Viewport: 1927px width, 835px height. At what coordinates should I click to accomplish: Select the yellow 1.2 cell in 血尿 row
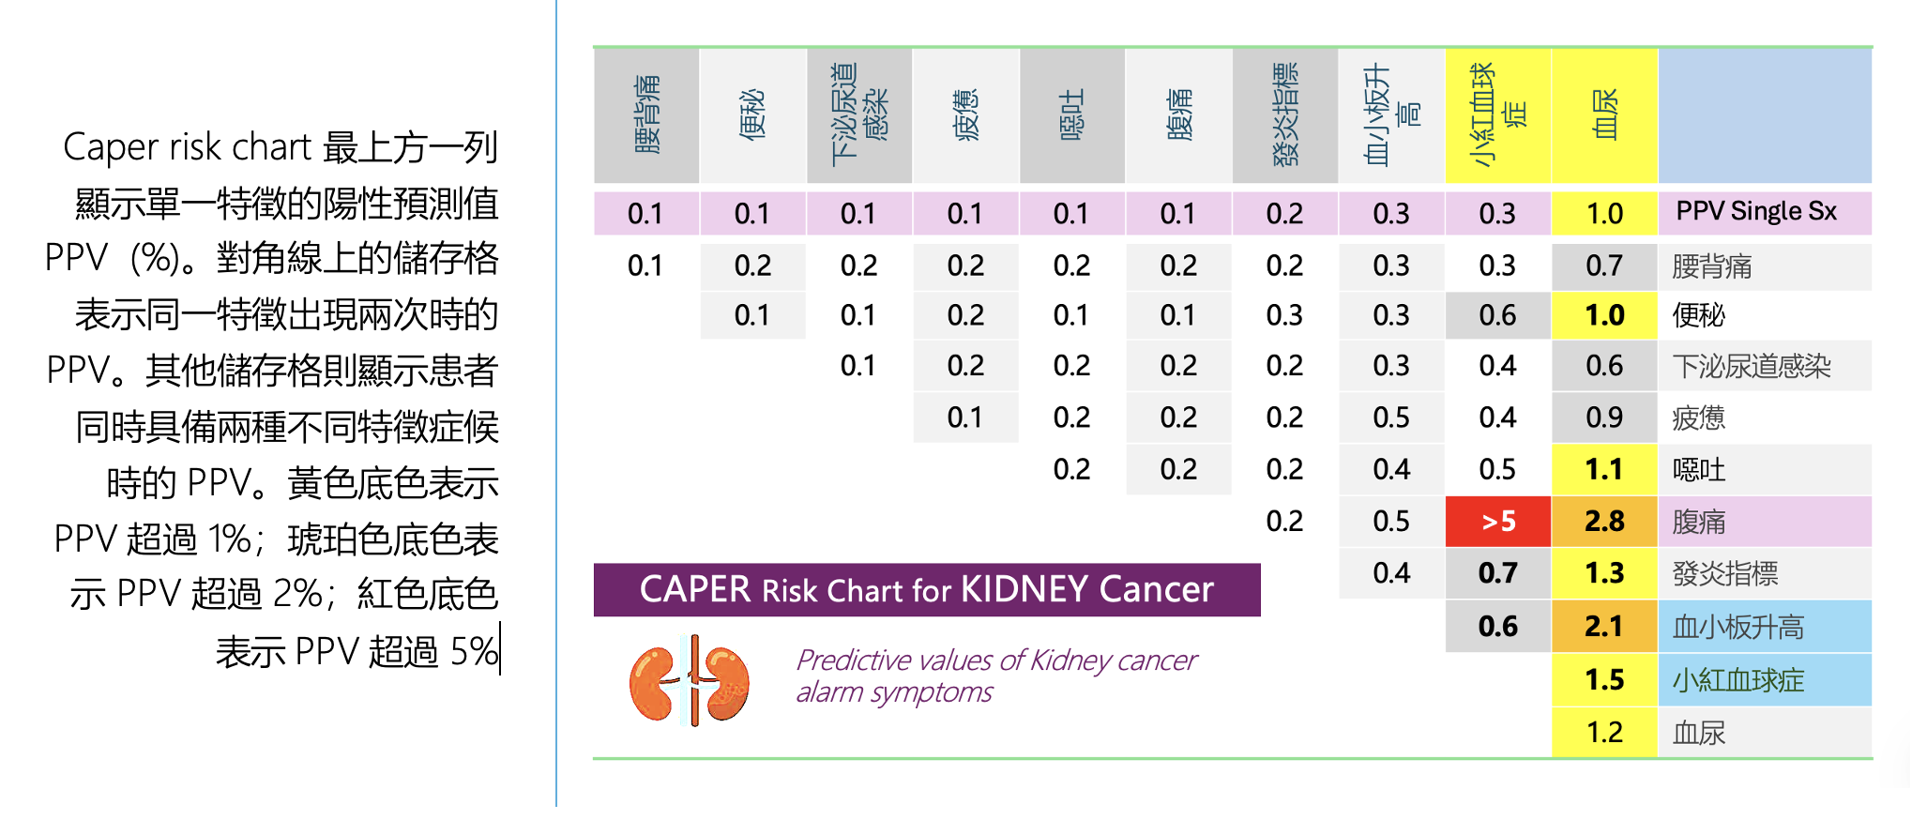click(1605, 732)
